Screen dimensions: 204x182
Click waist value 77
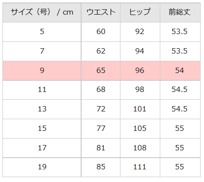point(101,128)
